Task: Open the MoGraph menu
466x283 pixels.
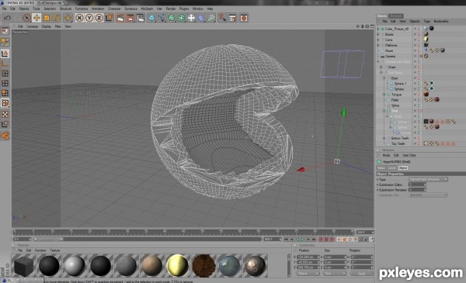Action: point(147,9)
